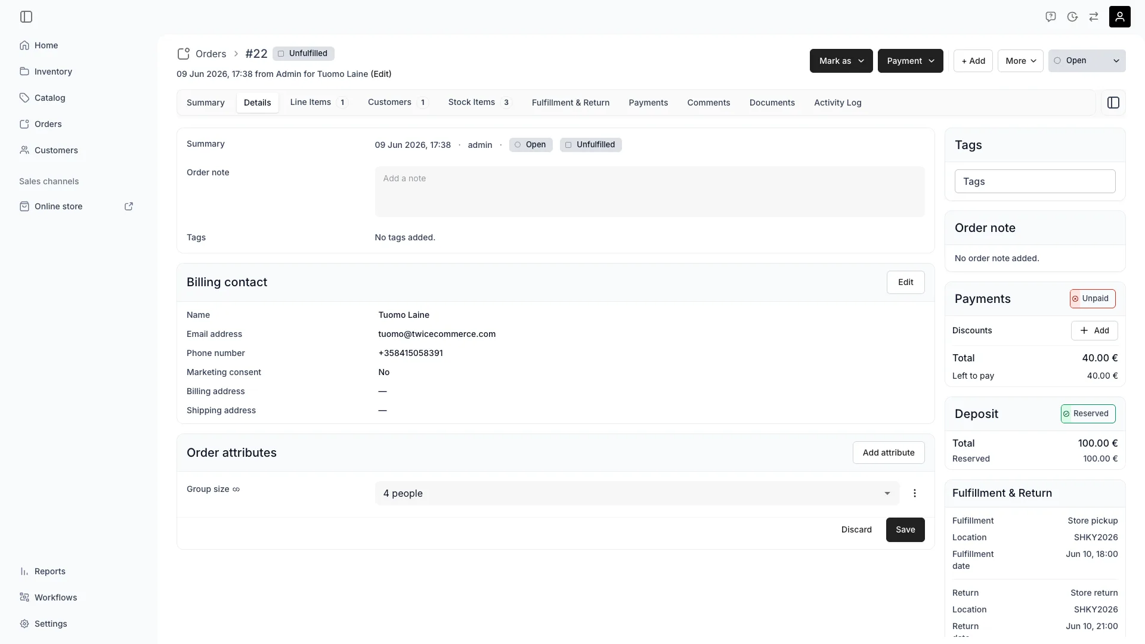Click the Add attribute button
This screenshot has height=644, width=1145.
889,453
